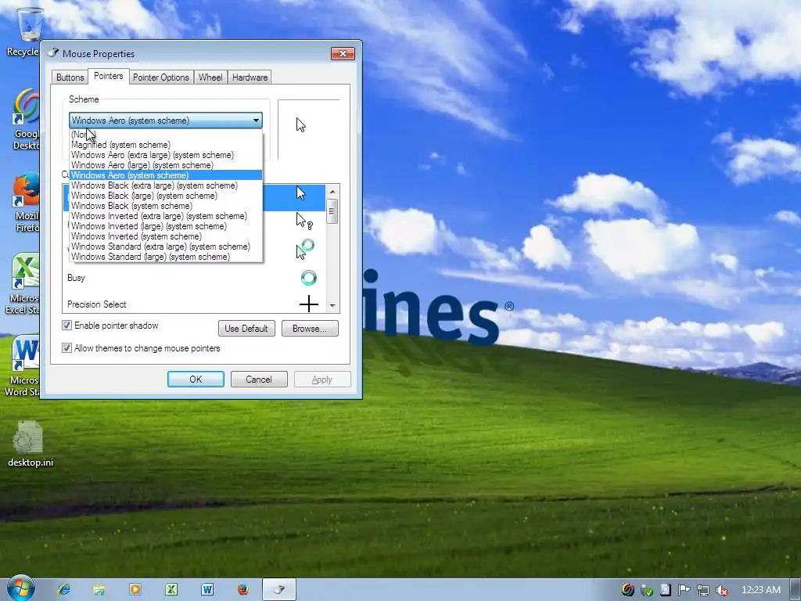This screenshot has width=801, height=601.
Task: Choose Windows Standard (large) scheme
Action: [166, 257]
